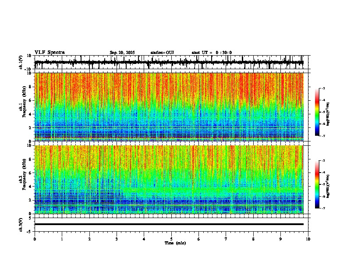This screenshot has width=347, height=268.
Task: Click the time axis tick label "2"
Action: point(89,239)
